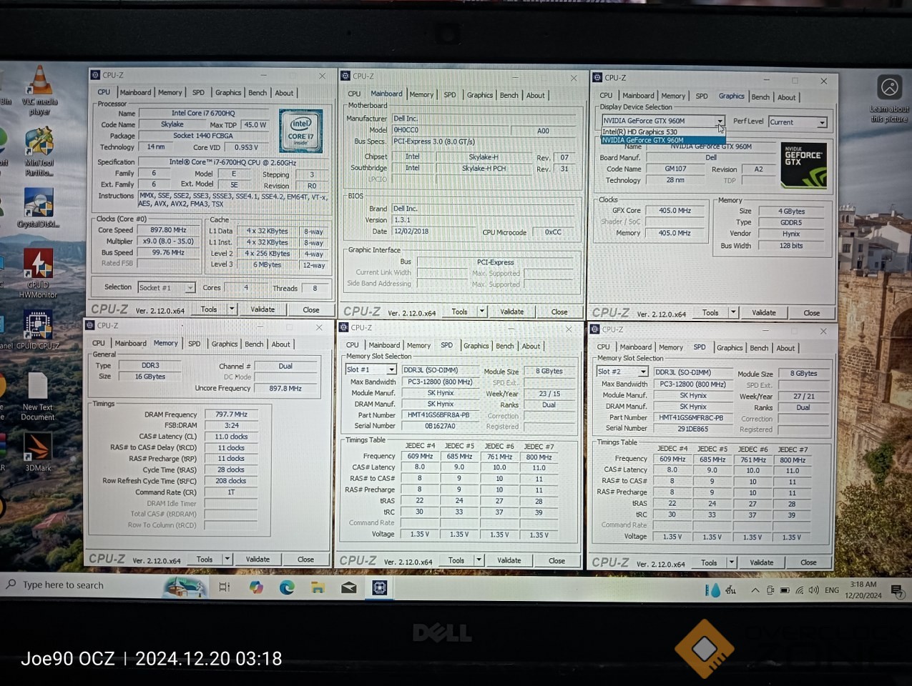Open Bench tab in Graphics CPU-Z window
Viewport: 912px width, 686px height.
[x=760, y=97]
